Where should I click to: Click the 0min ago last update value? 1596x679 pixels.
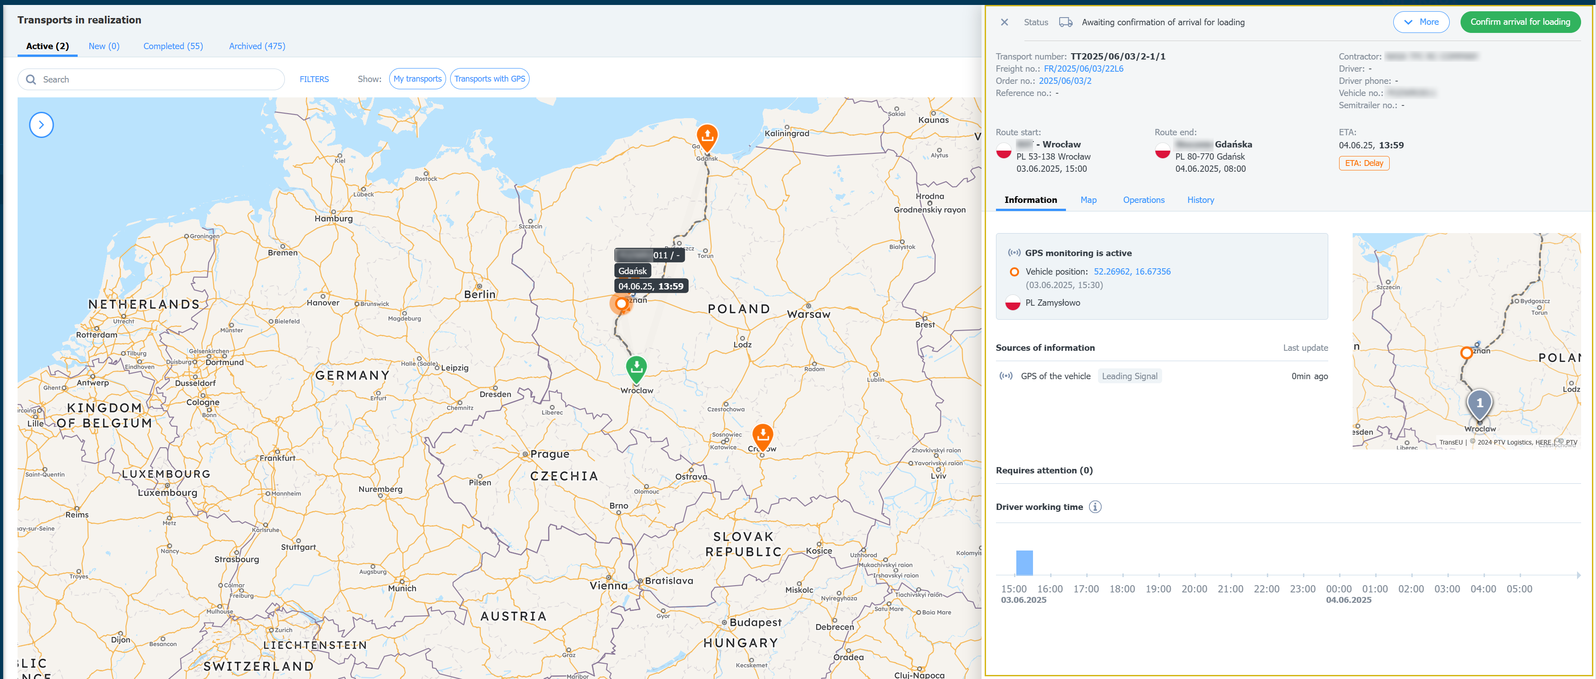[1309, 376]
